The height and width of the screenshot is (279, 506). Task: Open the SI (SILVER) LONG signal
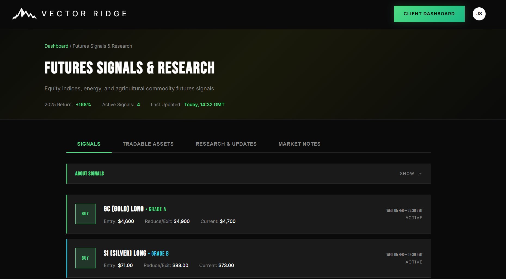click(125, 253)
